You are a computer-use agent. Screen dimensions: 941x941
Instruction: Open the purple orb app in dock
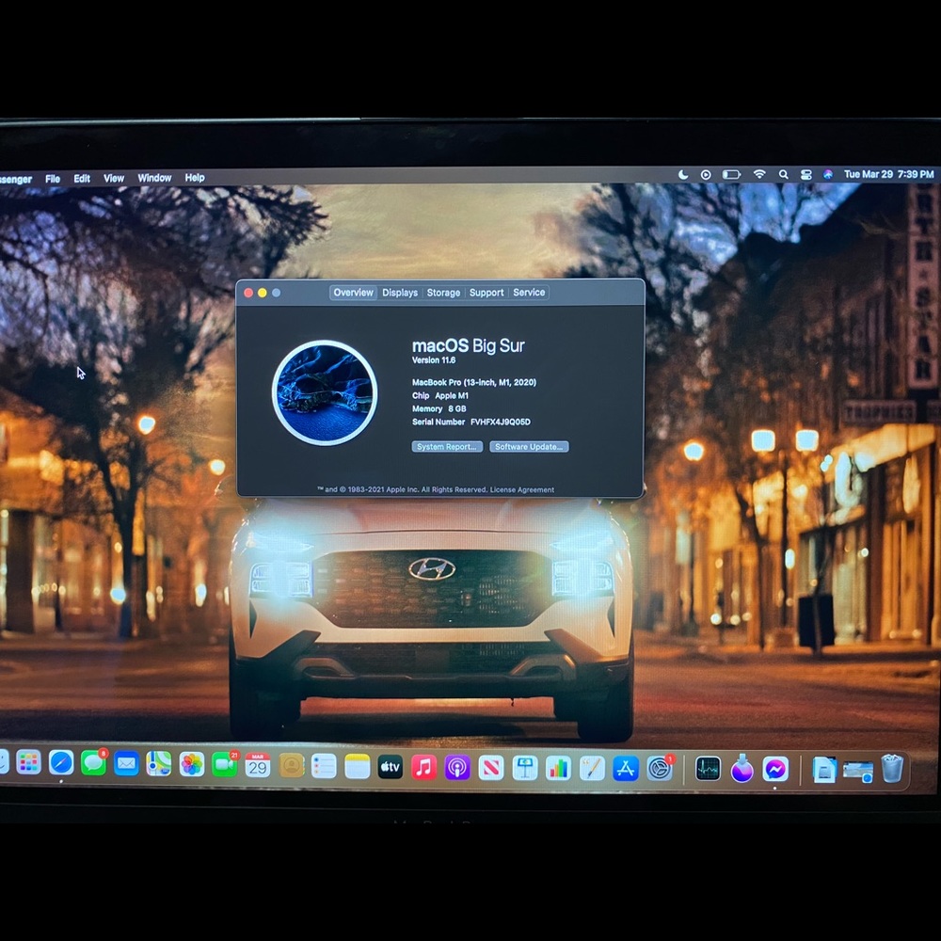coord(742,769)
